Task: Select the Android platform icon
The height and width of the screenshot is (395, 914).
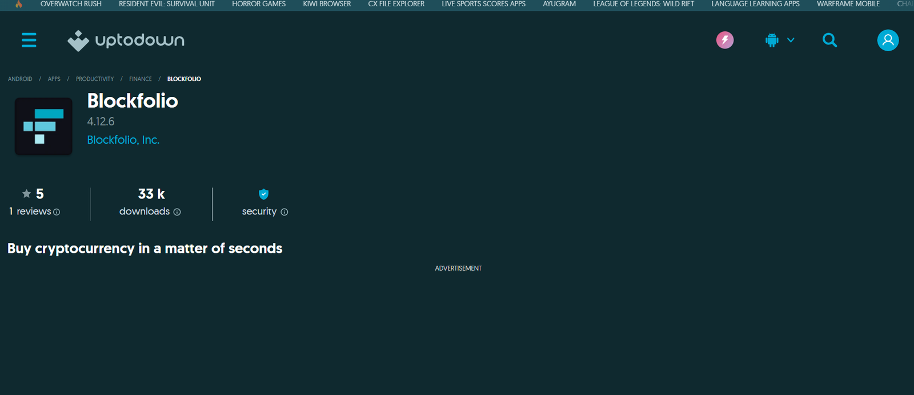Action: (x=772, y=40)
